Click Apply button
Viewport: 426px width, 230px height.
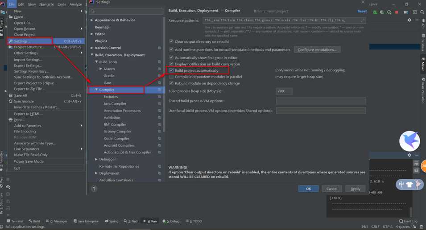(356, 189)
